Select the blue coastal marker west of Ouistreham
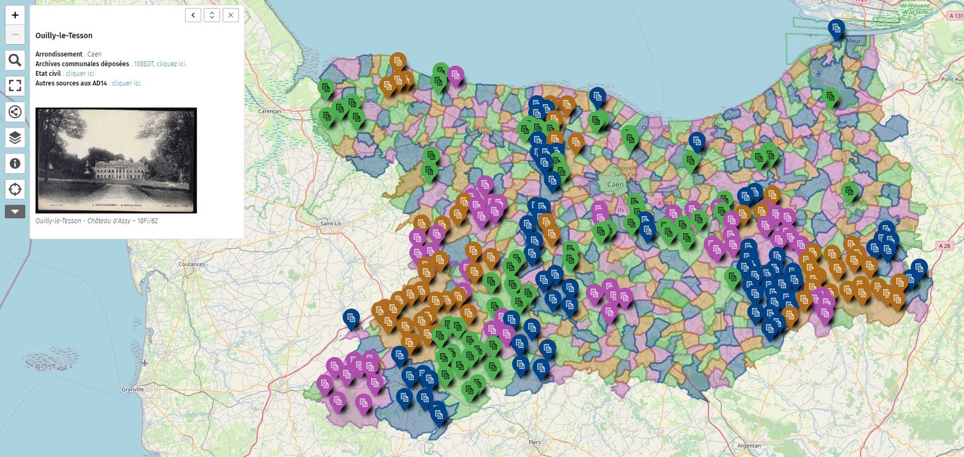Screen dimensions: 964x457 point(597,97)
